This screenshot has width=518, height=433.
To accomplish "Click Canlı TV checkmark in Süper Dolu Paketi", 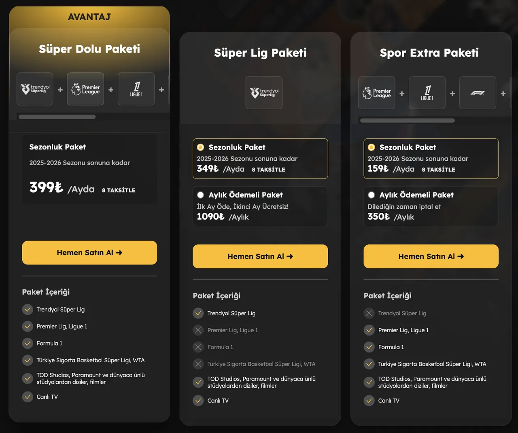I will coord(28,397).
